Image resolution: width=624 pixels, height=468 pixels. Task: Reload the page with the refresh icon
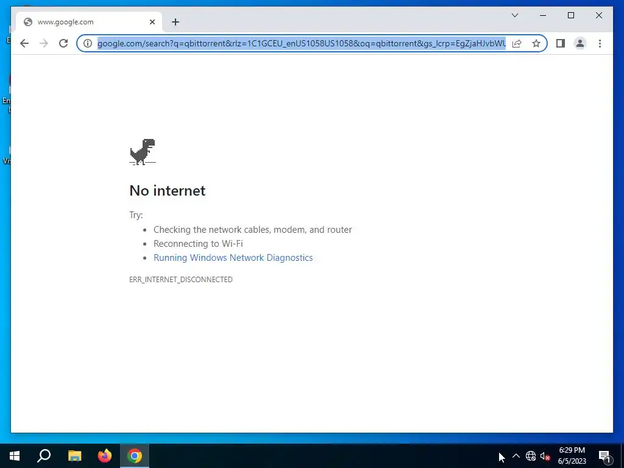[63, 43]
